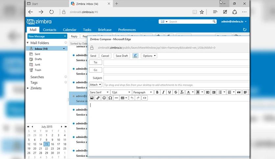Open the 12pt font size dropdown

121,92
